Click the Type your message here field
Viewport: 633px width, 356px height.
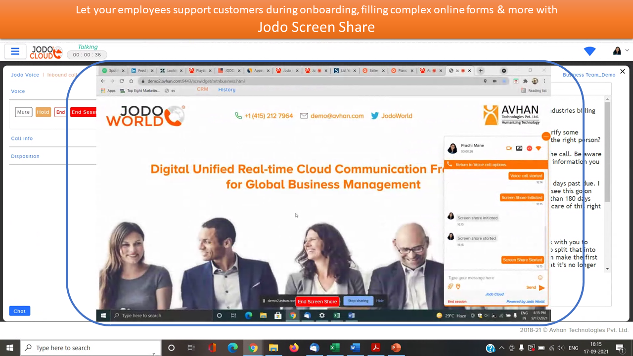(x=490, y=278)
